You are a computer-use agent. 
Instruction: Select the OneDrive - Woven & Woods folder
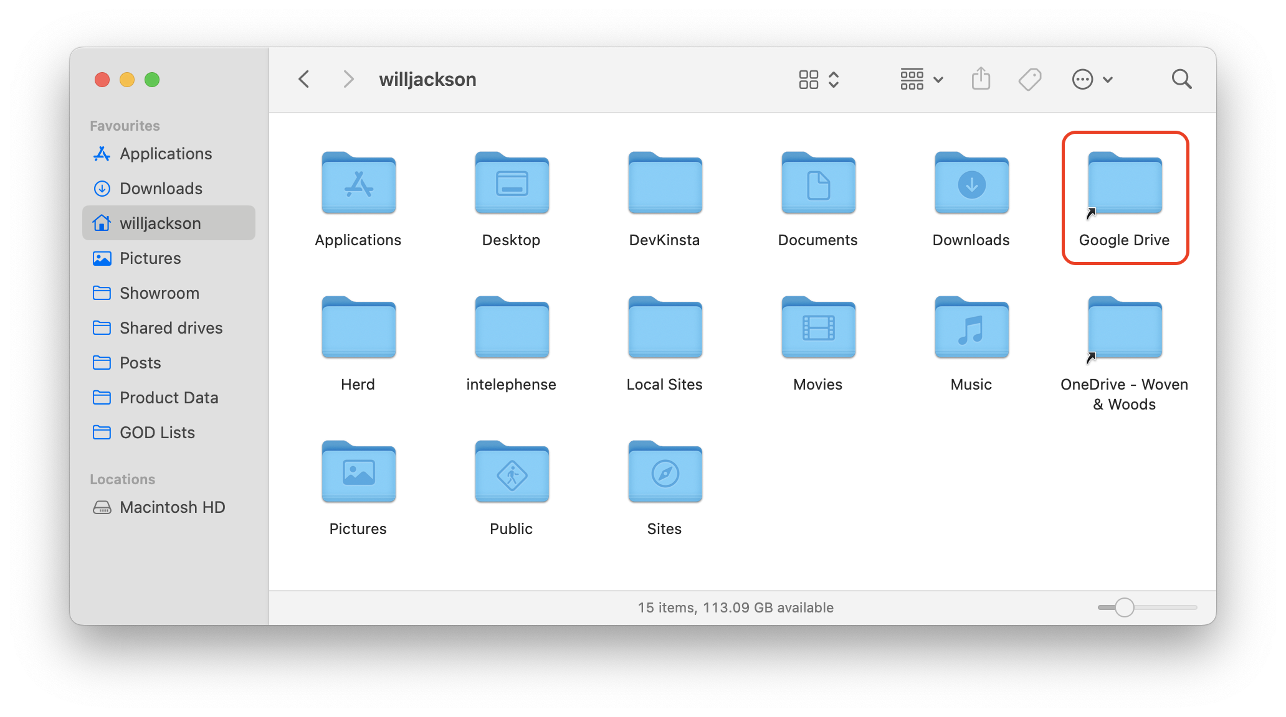pos(1125,328)
